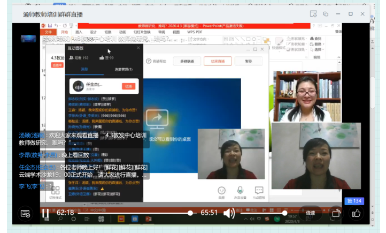386x233 pixels.
Task: Click the thumbs-up like button
Action: tap(356, 213)
